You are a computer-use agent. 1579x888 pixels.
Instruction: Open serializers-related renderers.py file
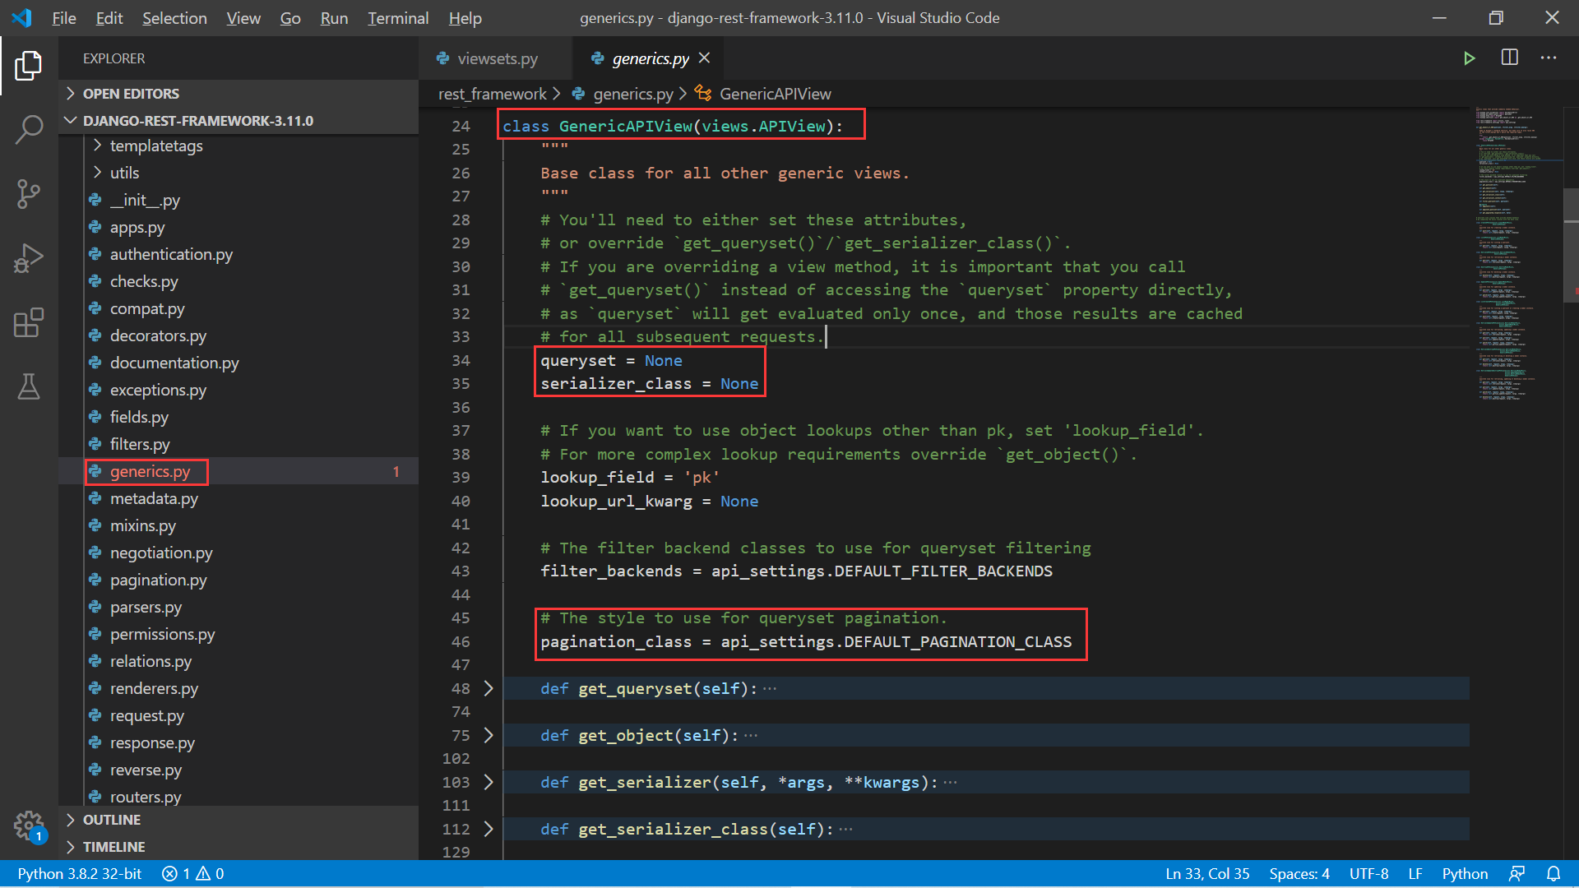[154, 689]
